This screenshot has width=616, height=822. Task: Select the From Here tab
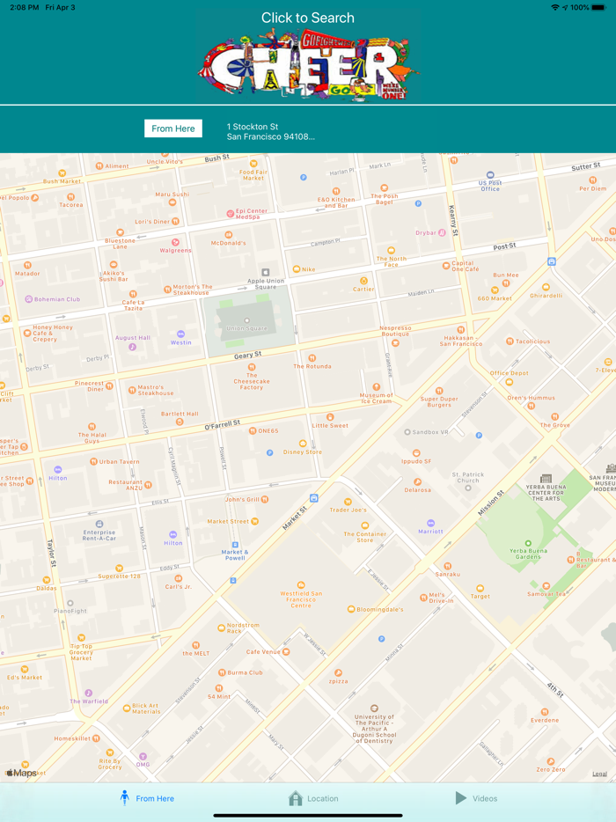coord(147,798)
